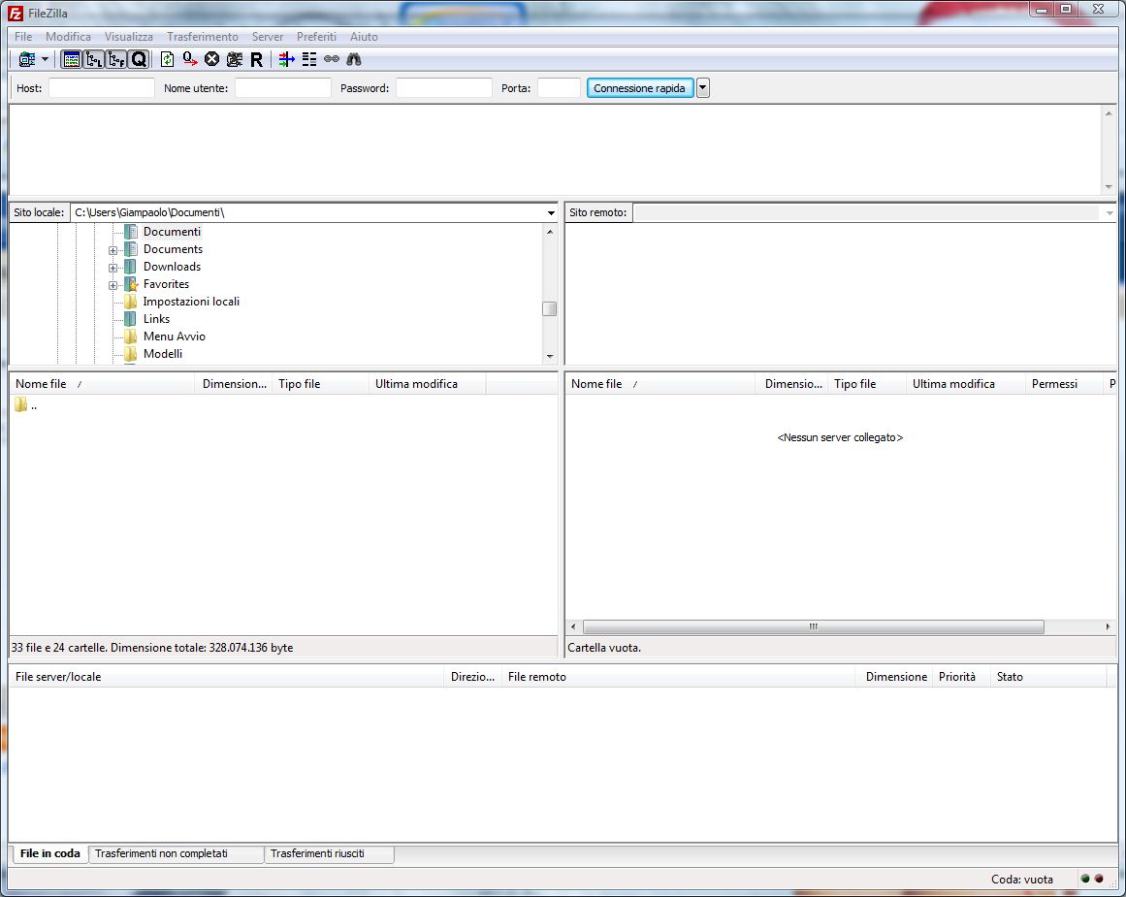This screenshot has height=897, width=1126.
Task: Sort remote list by Ultima modifica
Action: (x=965, y=384)
